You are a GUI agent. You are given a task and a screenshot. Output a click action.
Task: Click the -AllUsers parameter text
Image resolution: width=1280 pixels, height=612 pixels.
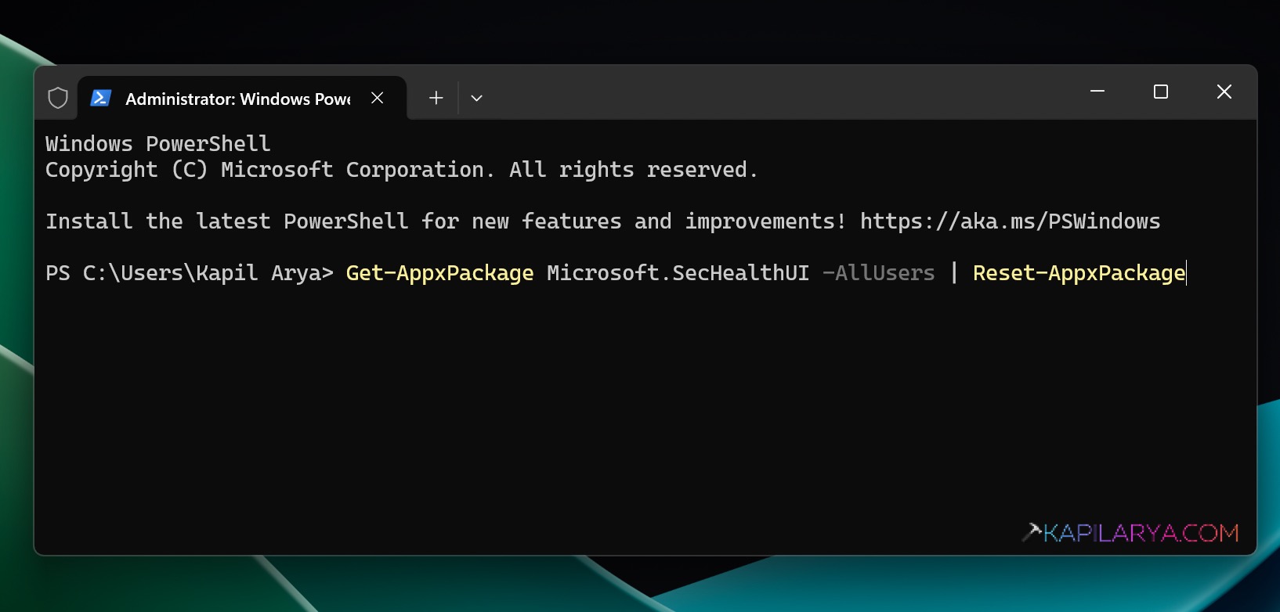[x=878, y=273]
